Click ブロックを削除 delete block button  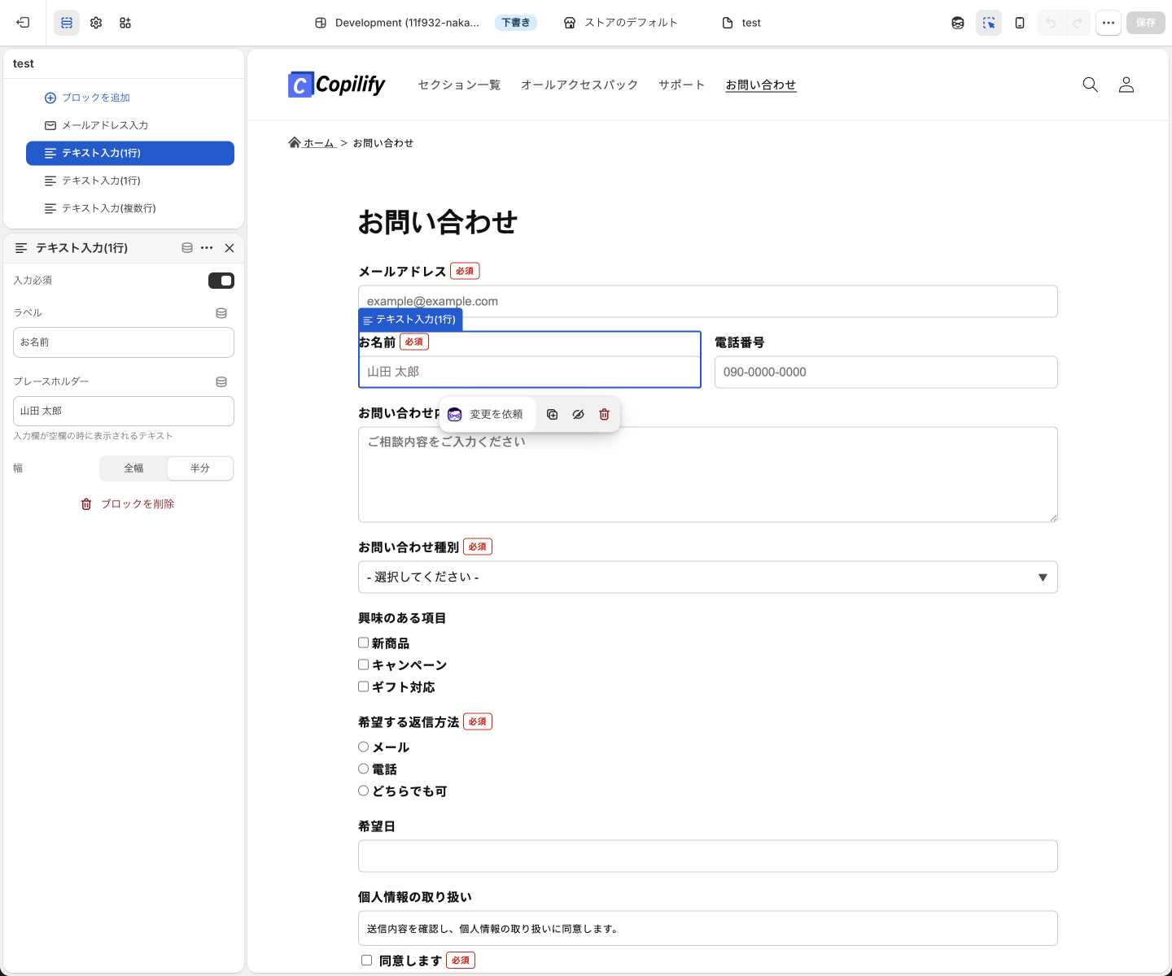pyautogui.click(x=128, y=504)
